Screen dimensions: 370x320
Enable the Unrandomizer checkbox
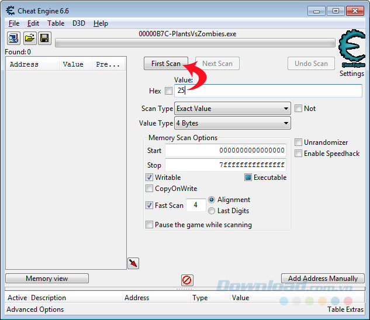298,142
